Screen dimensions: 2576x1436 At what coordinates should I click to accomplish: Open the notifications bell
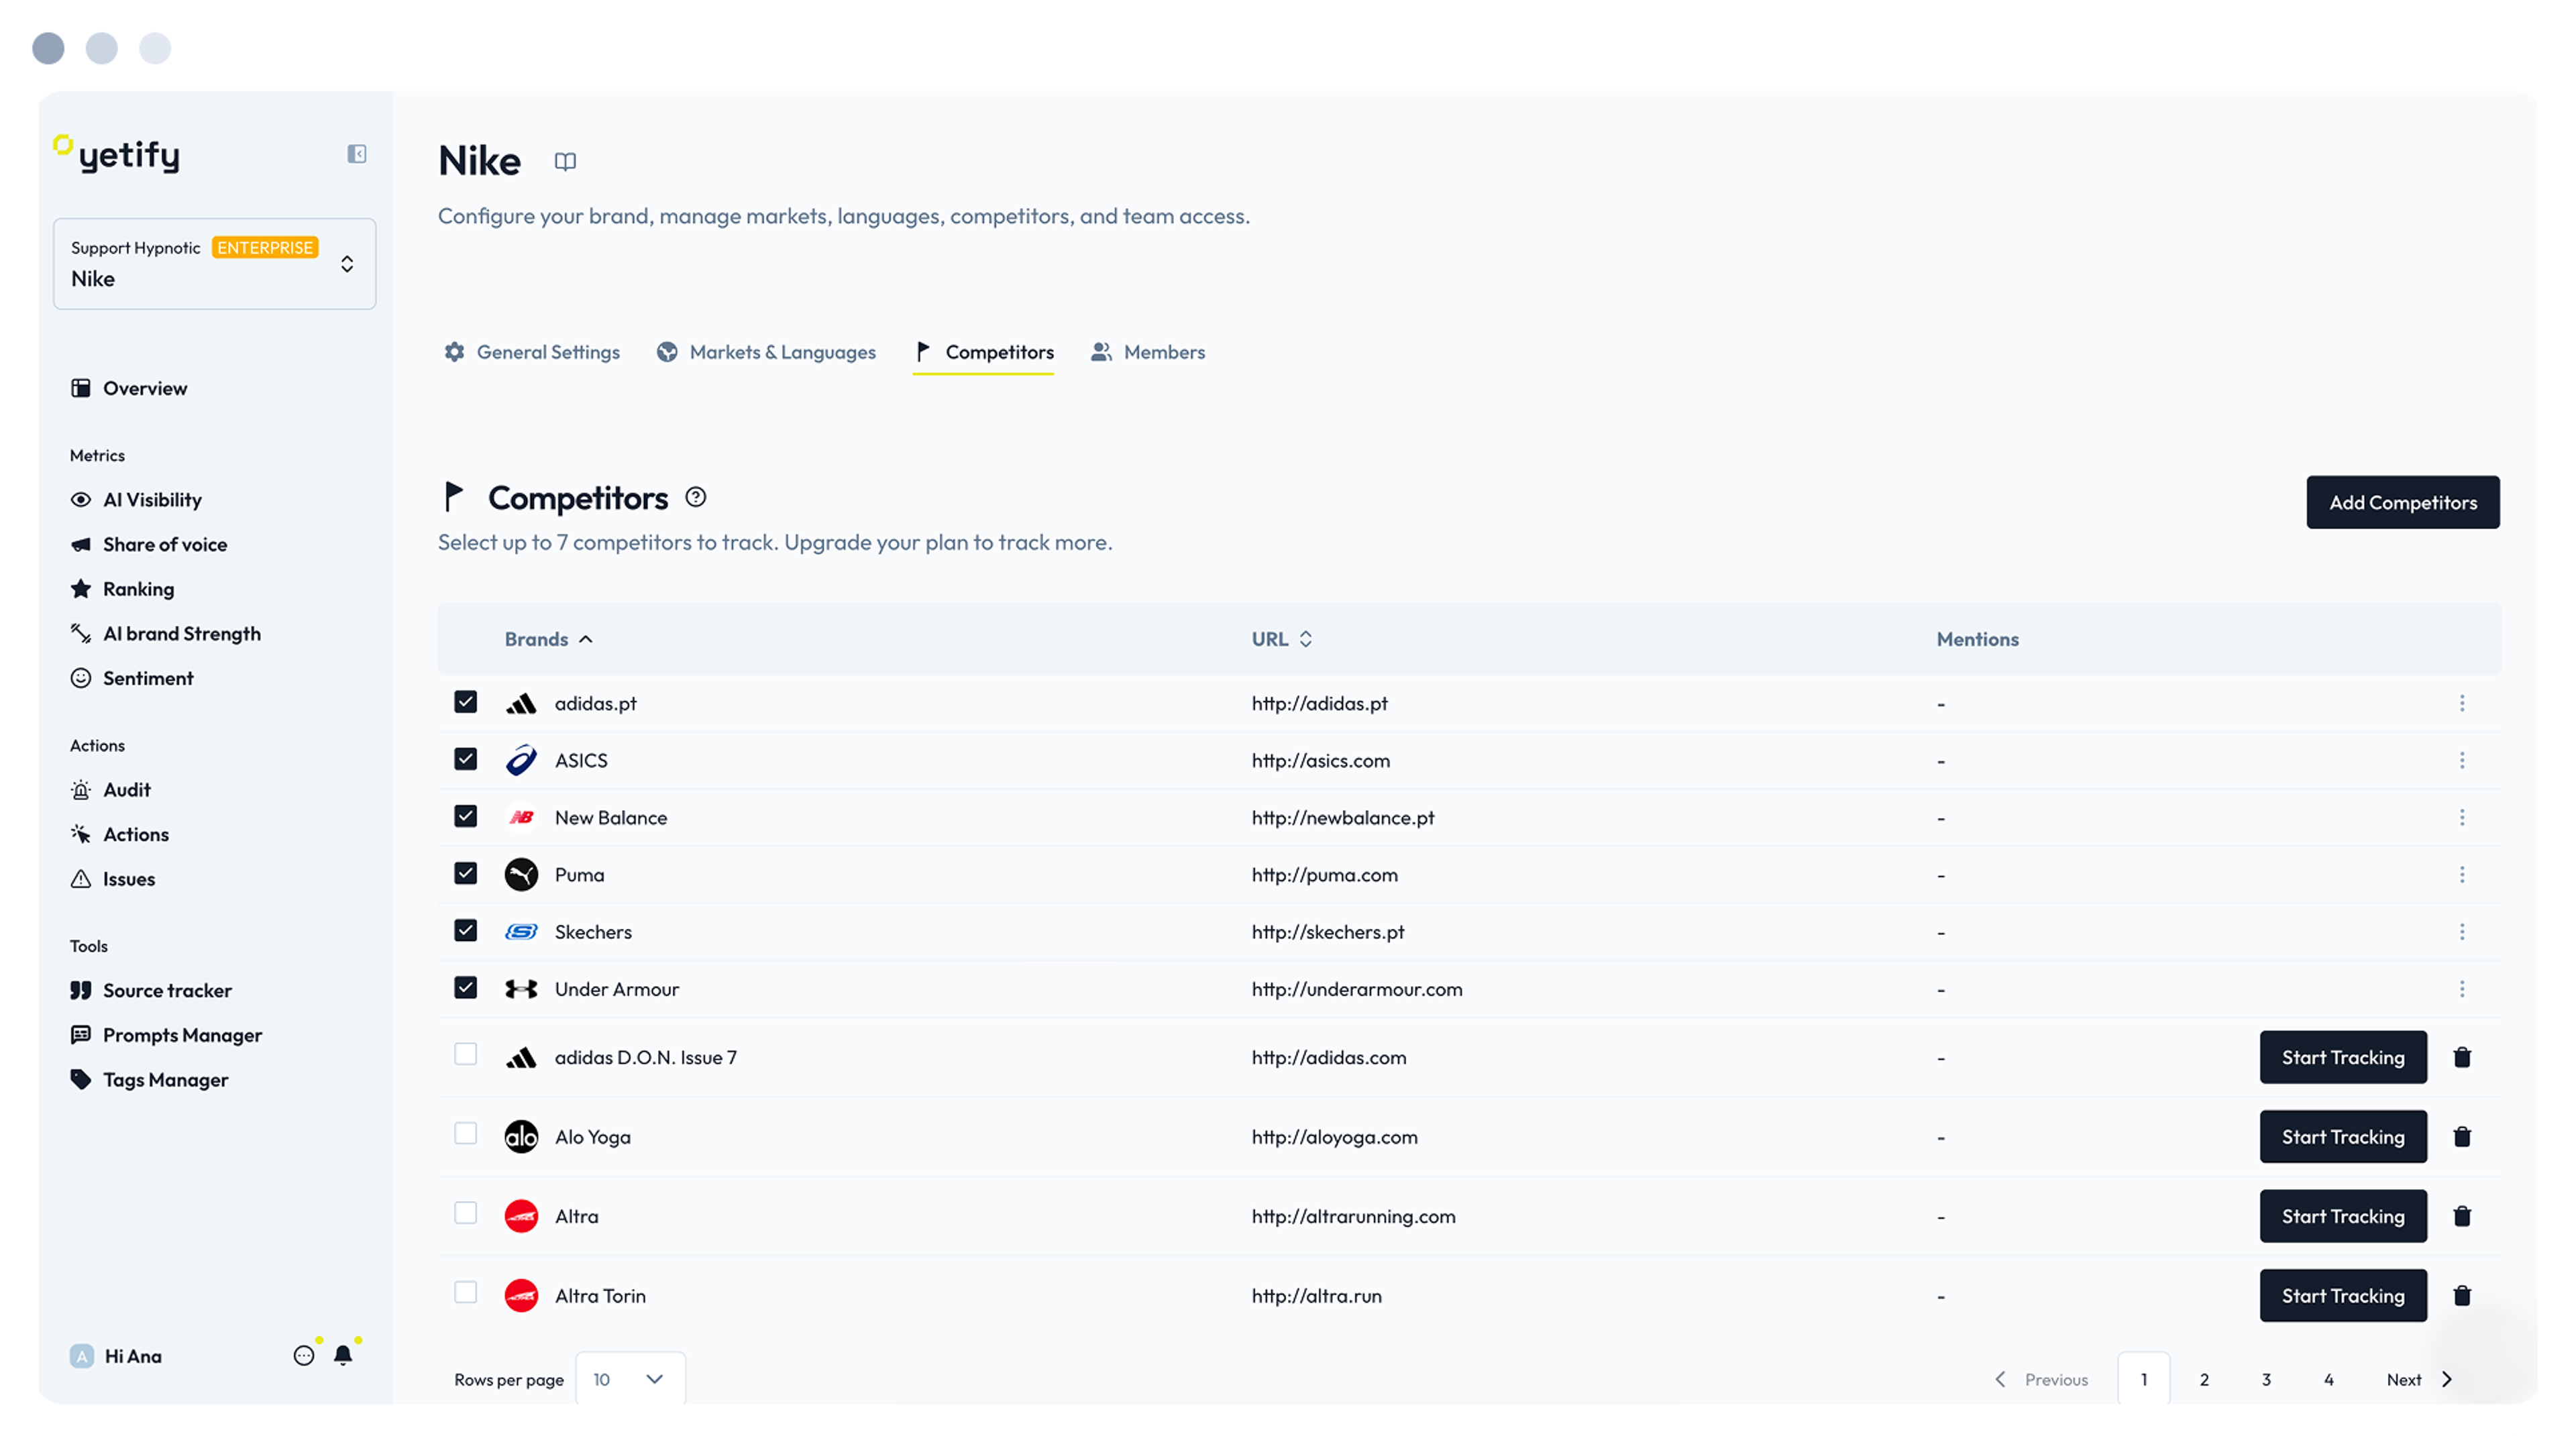pyautogui.click(x=343, y=1355)
